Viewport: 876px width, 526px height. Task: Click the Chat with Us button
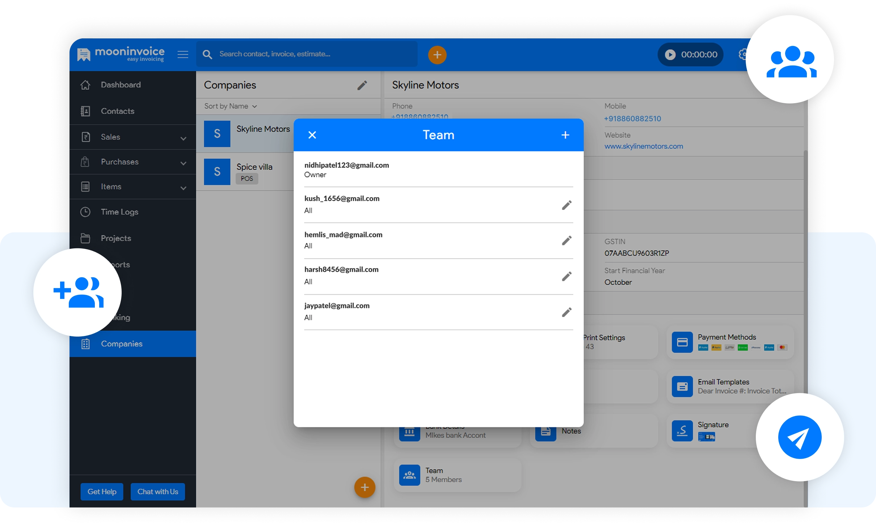(x=157, y=491)
